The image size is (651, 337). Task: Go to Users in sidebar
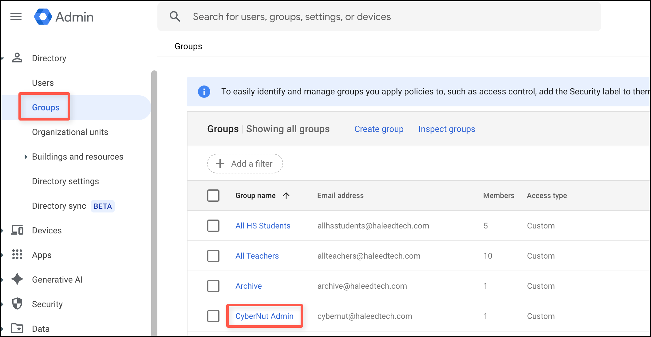click(x=43, y=83)
